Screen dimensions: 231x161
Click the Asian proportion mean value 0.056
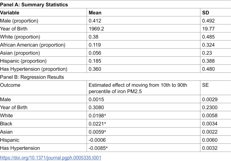(95, 53)
